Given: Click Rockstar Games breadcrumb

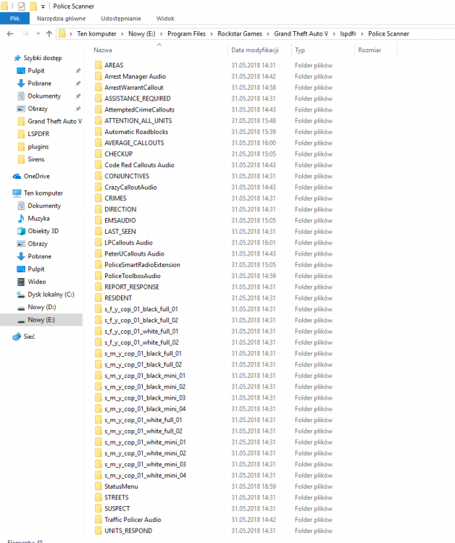Looking at the screenshot, I should (x=240, y=33).
